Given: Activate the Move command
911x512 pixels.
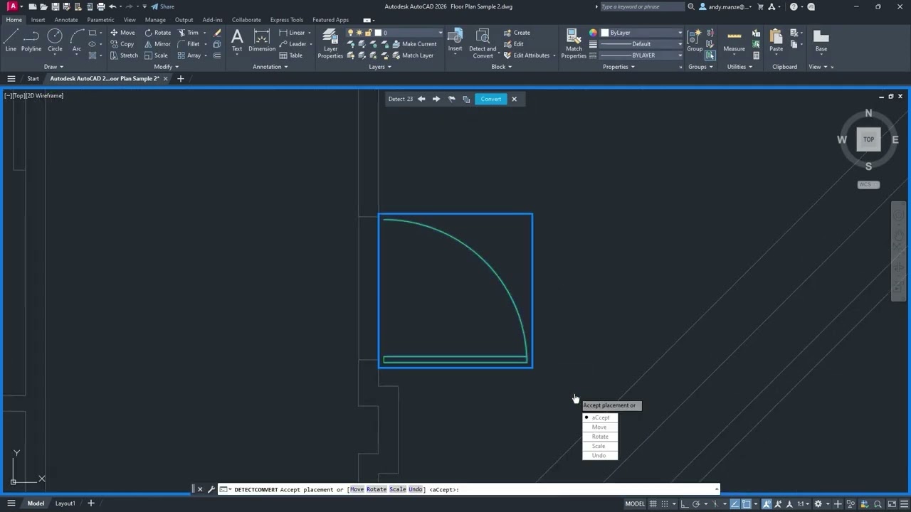Looking at the screenshot, I should (x=122, y=33).
